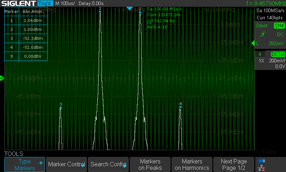Viewport: 286px width, 172px height.
Task: Click the trigger position triangle marker
Action: (x=129, y=8)
